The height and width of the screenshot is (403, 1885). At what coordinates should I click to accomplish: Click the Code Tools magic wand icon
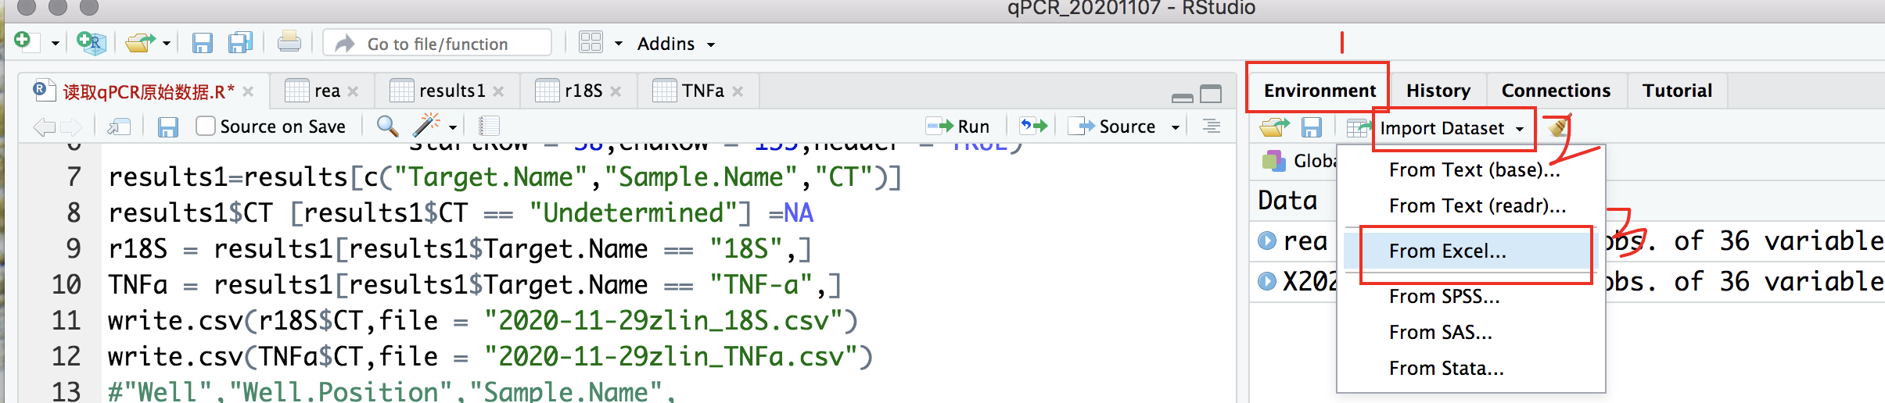[427, 125]
